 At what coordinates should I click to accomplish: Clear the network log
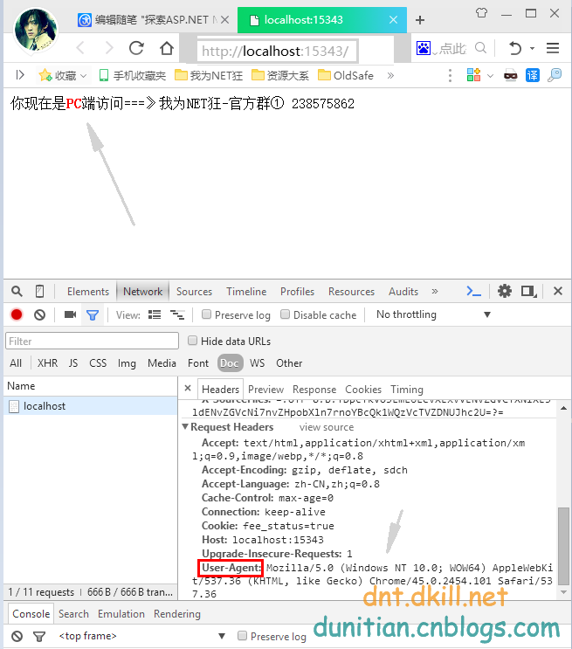pyautogui.click(x=39, y=315)
